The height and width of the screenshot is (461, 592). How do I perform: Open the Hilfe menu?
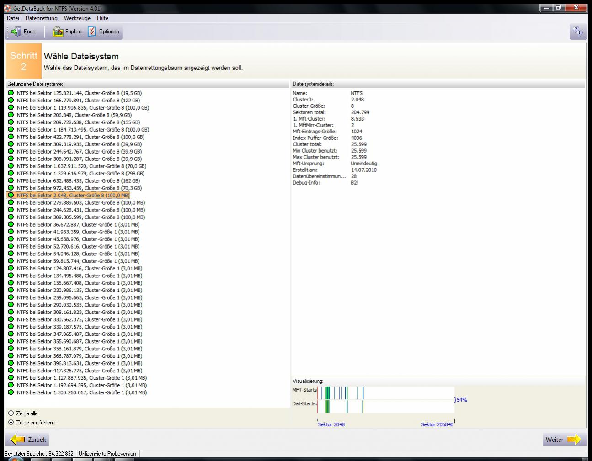pyautogui.click(x=102, y=18)
